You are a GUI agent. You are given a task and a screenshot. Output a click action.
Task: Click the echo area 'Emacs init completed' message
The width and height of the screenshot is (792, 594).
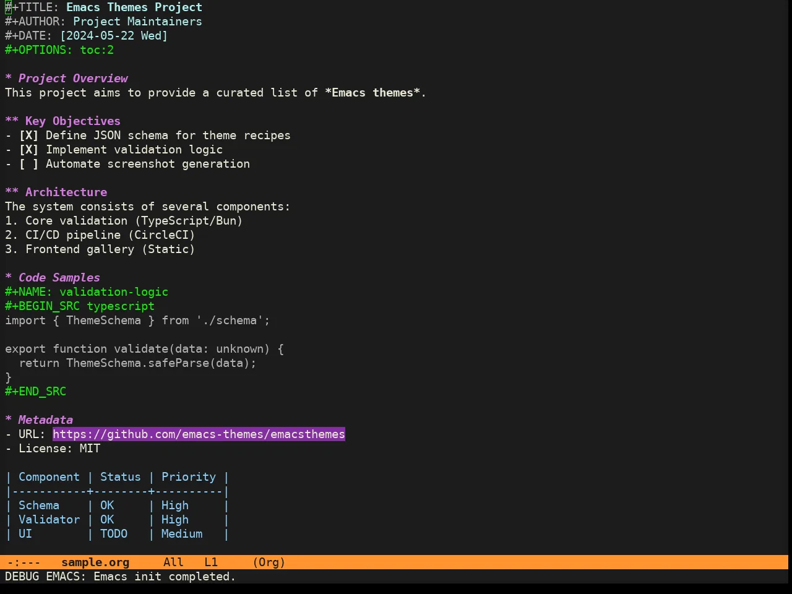(165, 577)
